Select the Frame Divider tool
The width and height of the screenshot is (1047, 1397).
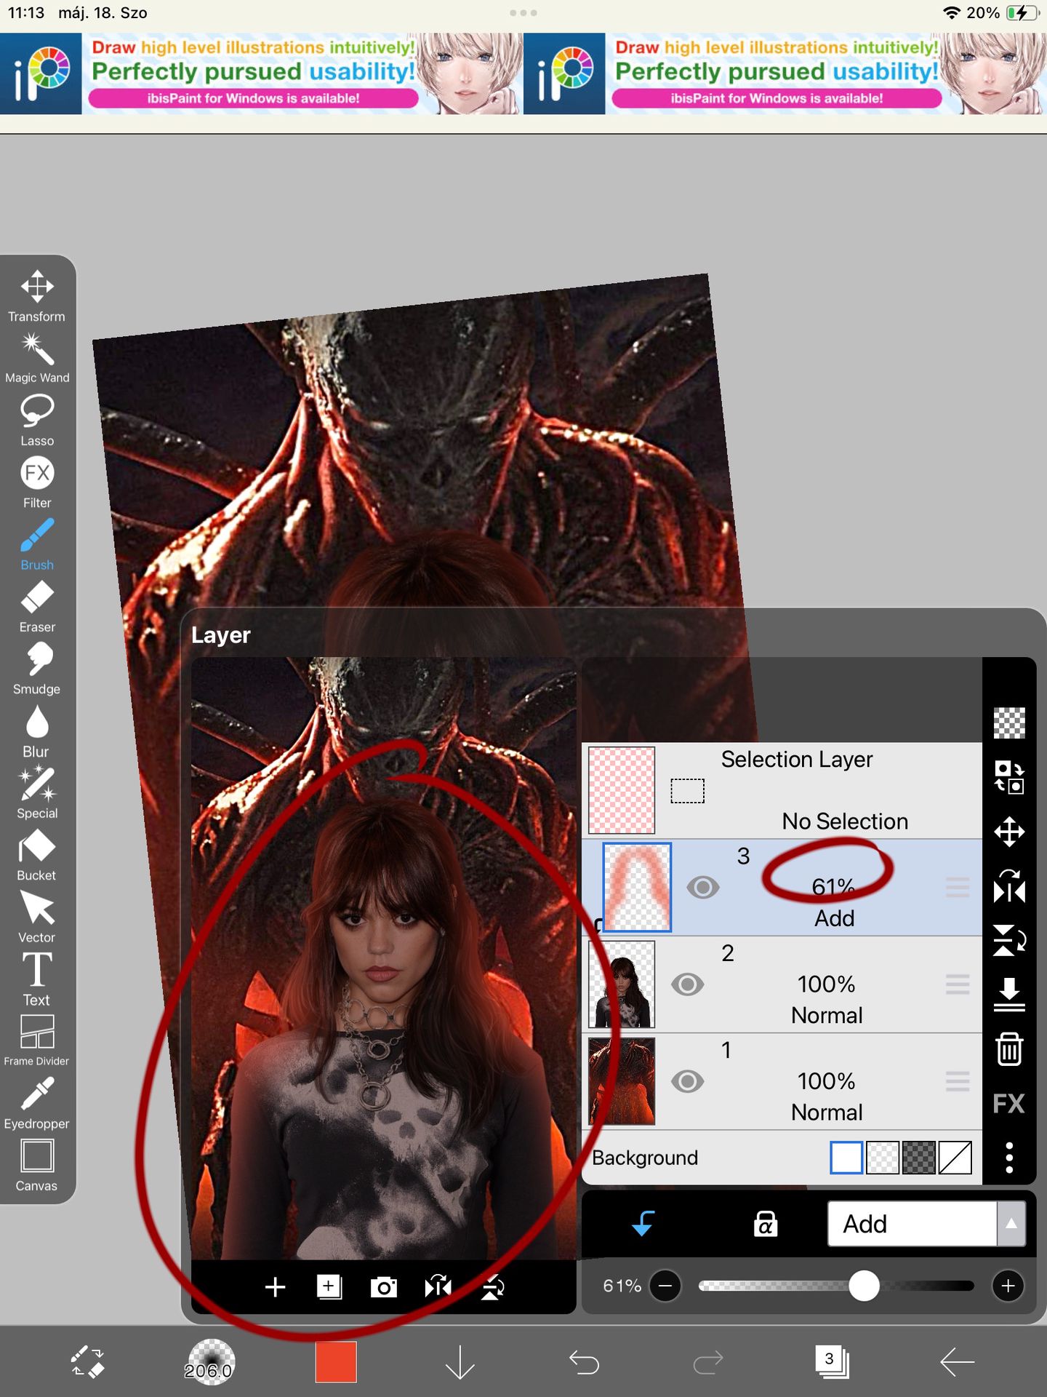click(37, 1040)
